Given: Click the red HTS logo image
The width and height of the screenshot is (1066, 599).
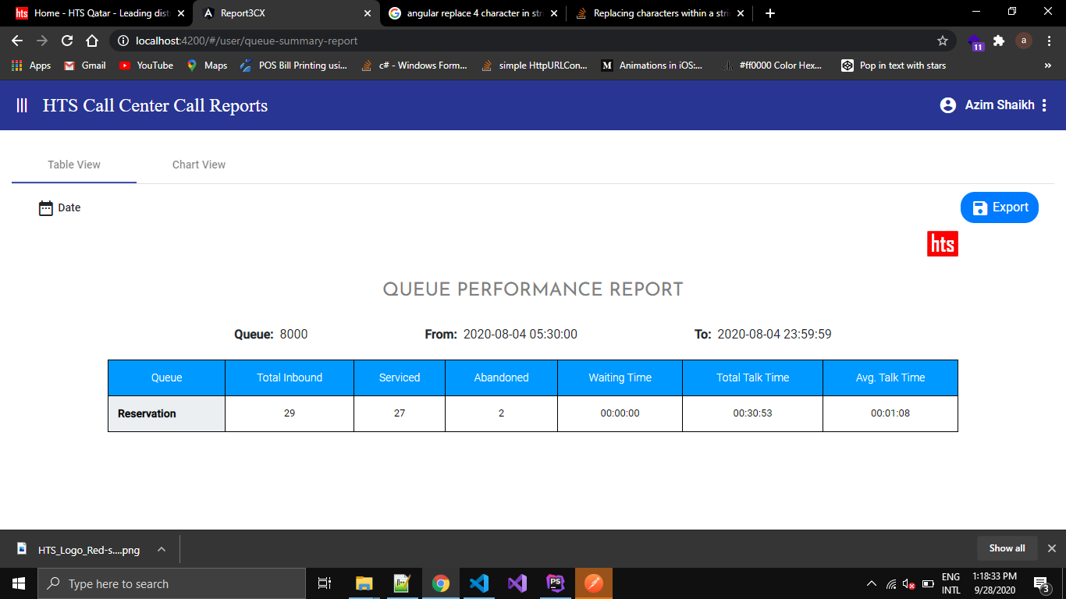Looking at the screenshot, I should tap(942, 244).
